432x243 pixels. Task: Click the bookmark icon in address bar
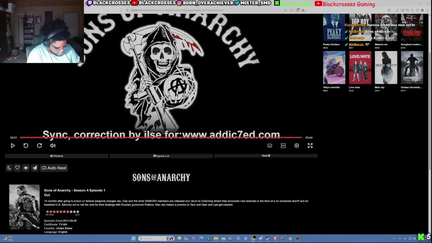[121, 10]
